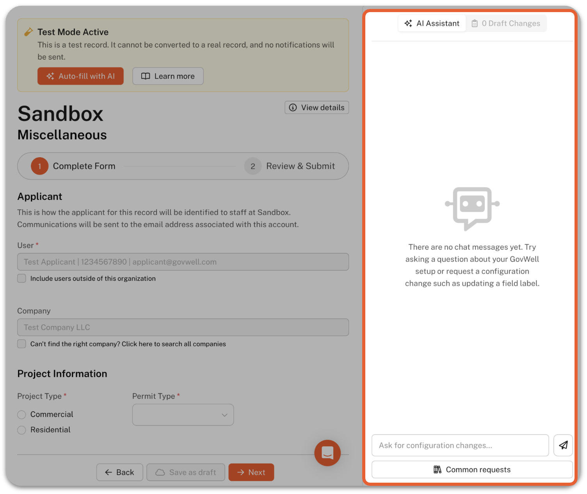Click the book icon on Learn more
Screen dimensions: 587x494
146,76
